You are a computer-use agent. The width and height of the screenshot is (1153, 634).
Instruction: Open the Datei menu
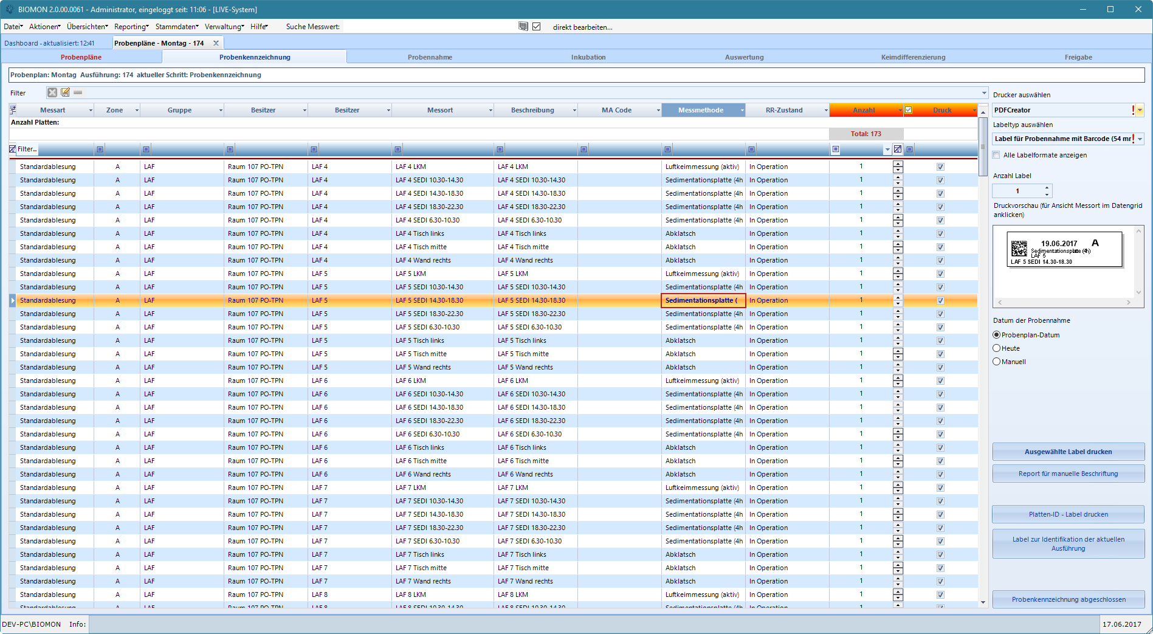coord(13,27)
